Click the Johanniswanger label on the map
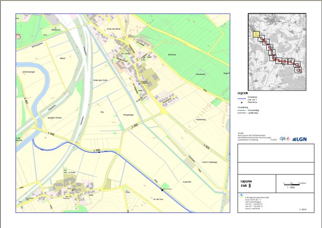Screen dimensions: 322x228 pyautogui.click(x=27, y=70)
